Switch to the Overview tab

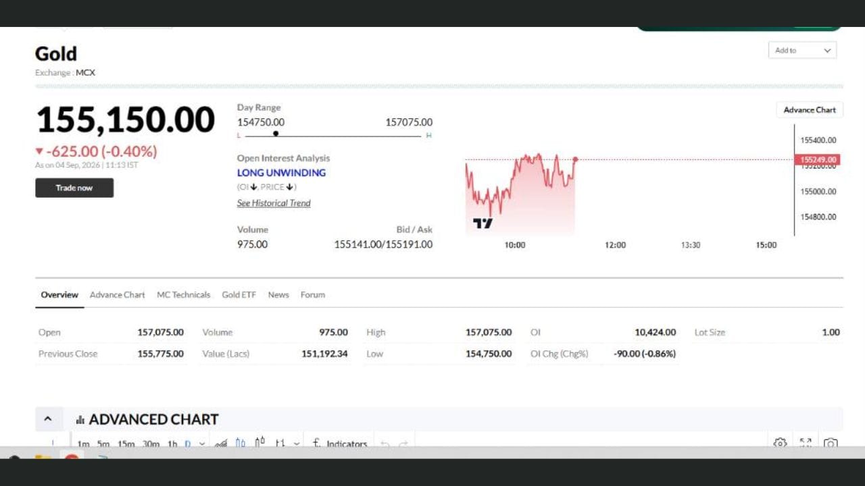(x=59, y=295)
